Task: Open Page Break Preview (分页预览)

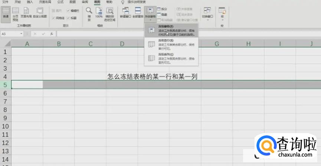Action: [x=15, y=14]
